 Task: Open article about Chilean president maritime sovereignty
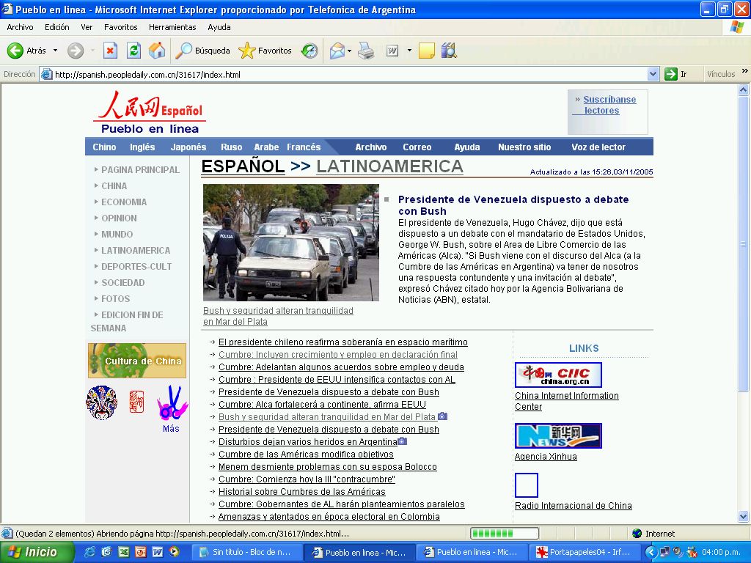point(342,342)
